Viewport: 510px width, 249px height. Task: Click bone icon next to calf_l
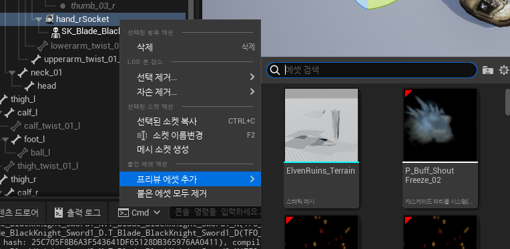coord(9,112)
